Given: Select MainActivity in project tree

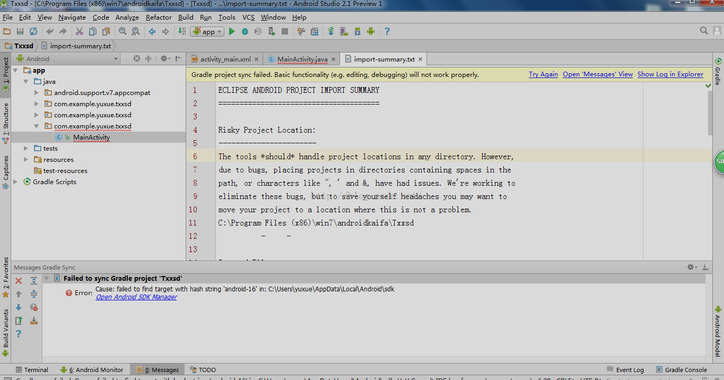Looking at the screenshot, I should click(91, 137).
